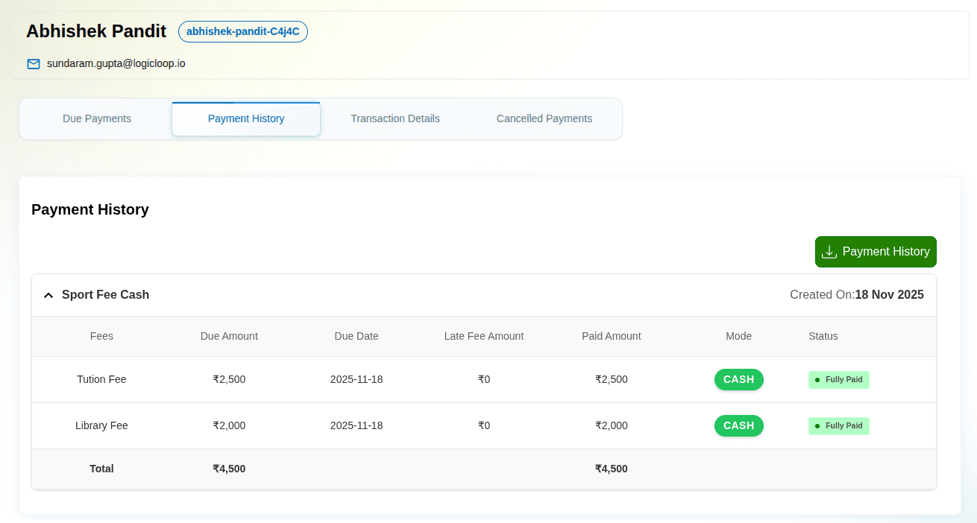Screen dimensions: 977x523
Task: Click the ₹0 late fee in Library Fee row
Action: [x=484, y=425]
